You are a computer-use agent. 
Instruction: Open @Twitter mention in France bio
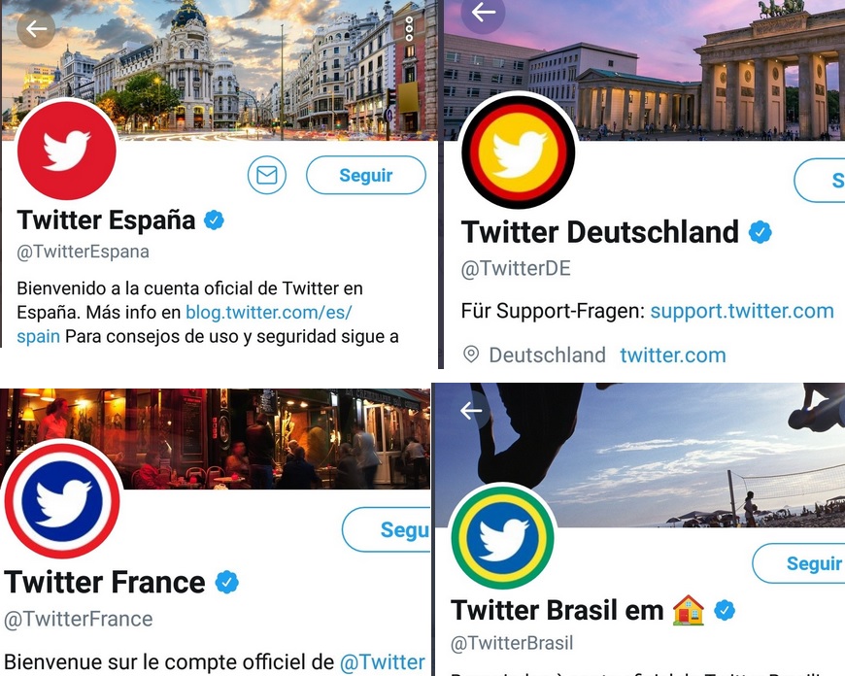(x=382, y=661)
